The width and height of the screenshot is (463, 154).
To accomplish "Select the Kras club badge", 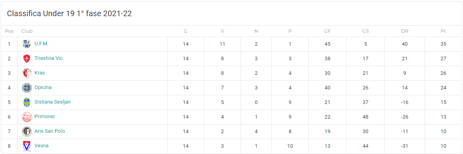I will [27, 73].
